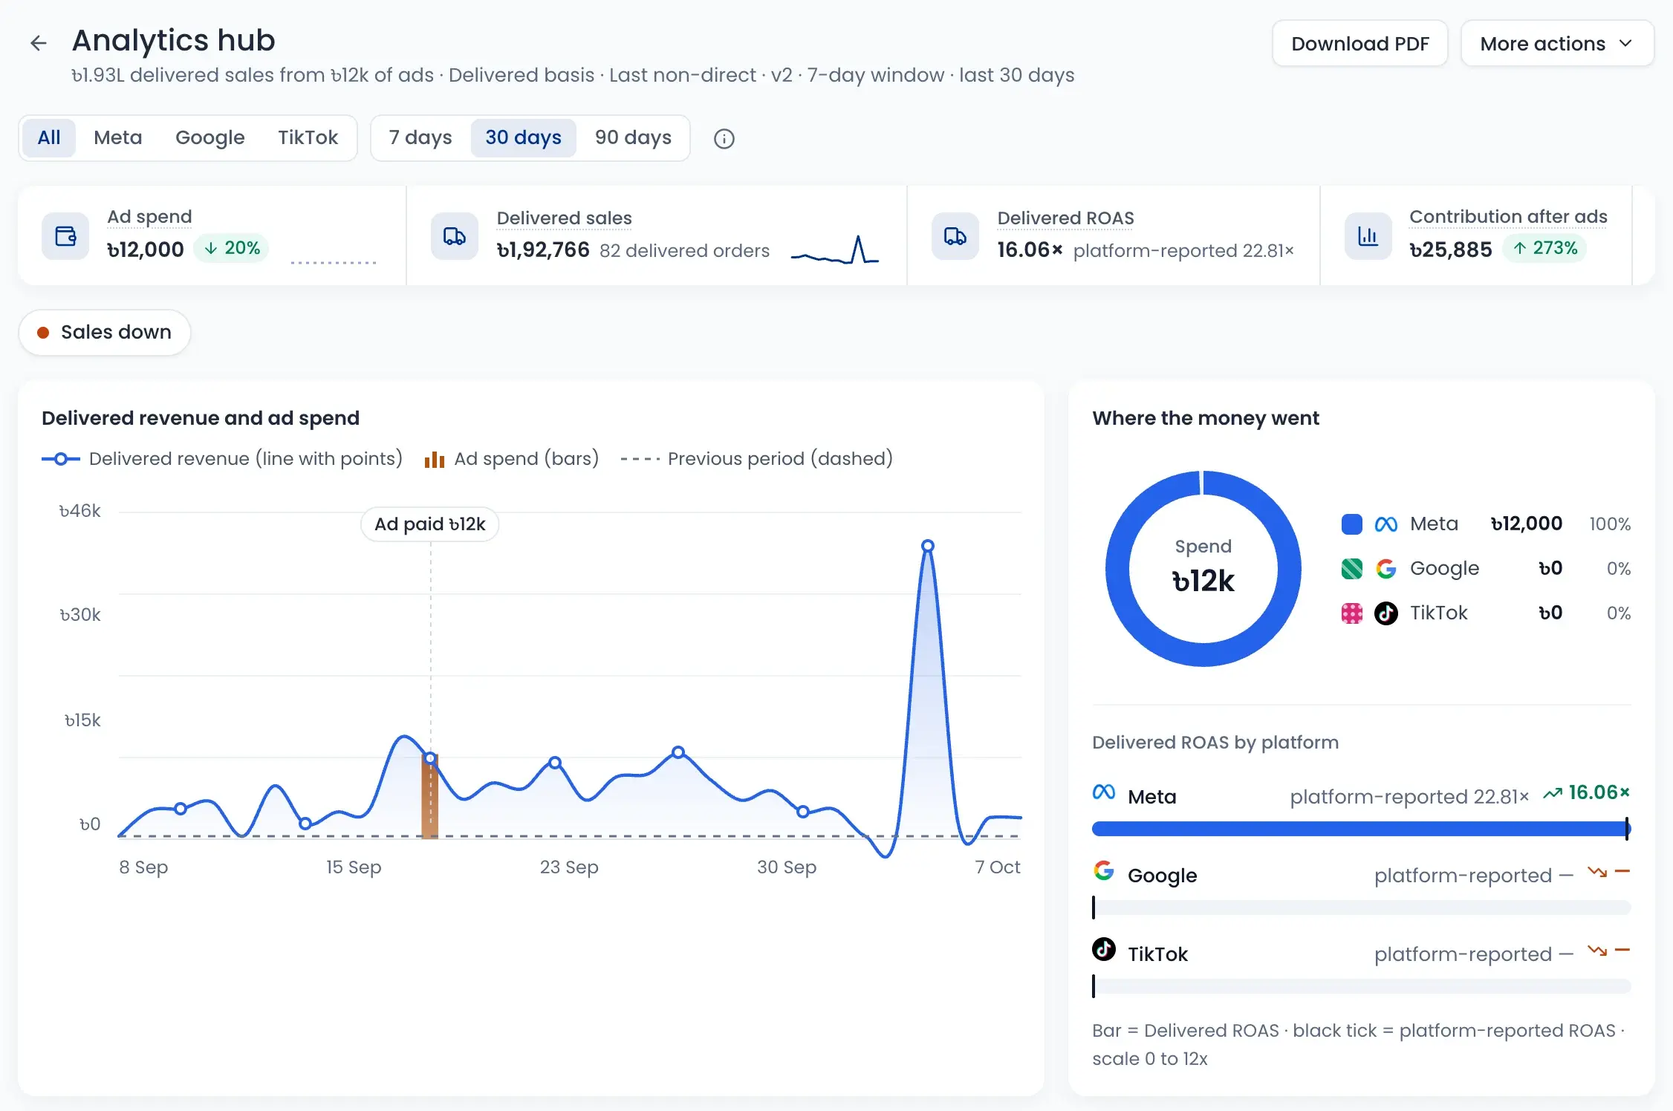Screen dimensions: 1673x1111
Task: Switch range to 7 days
Action: pyautogui.click(x=420, y=138)
